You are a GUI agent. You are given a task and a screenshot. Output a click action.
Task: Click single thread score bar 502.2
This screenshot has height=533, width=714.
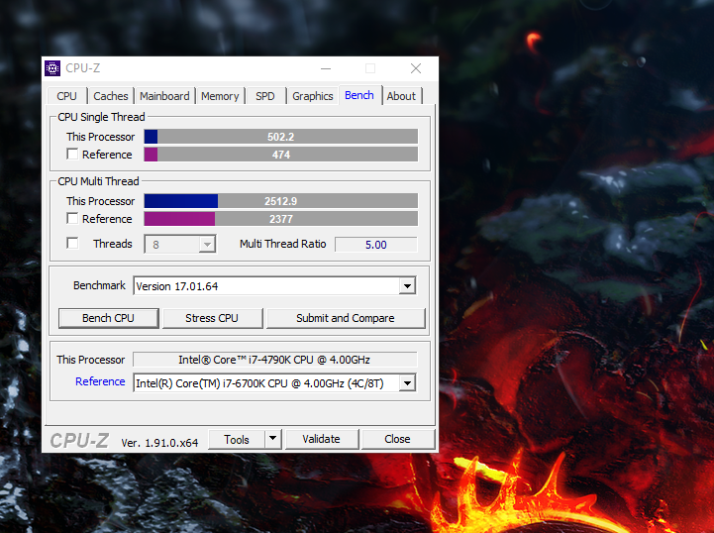(x=281, y=137)
